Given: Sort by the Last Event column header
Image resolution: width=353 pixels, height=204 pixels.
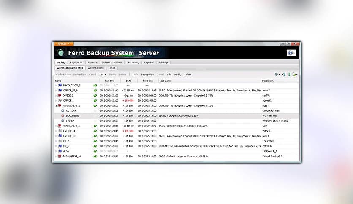Looking at the screenshot, I should [209, 81].
